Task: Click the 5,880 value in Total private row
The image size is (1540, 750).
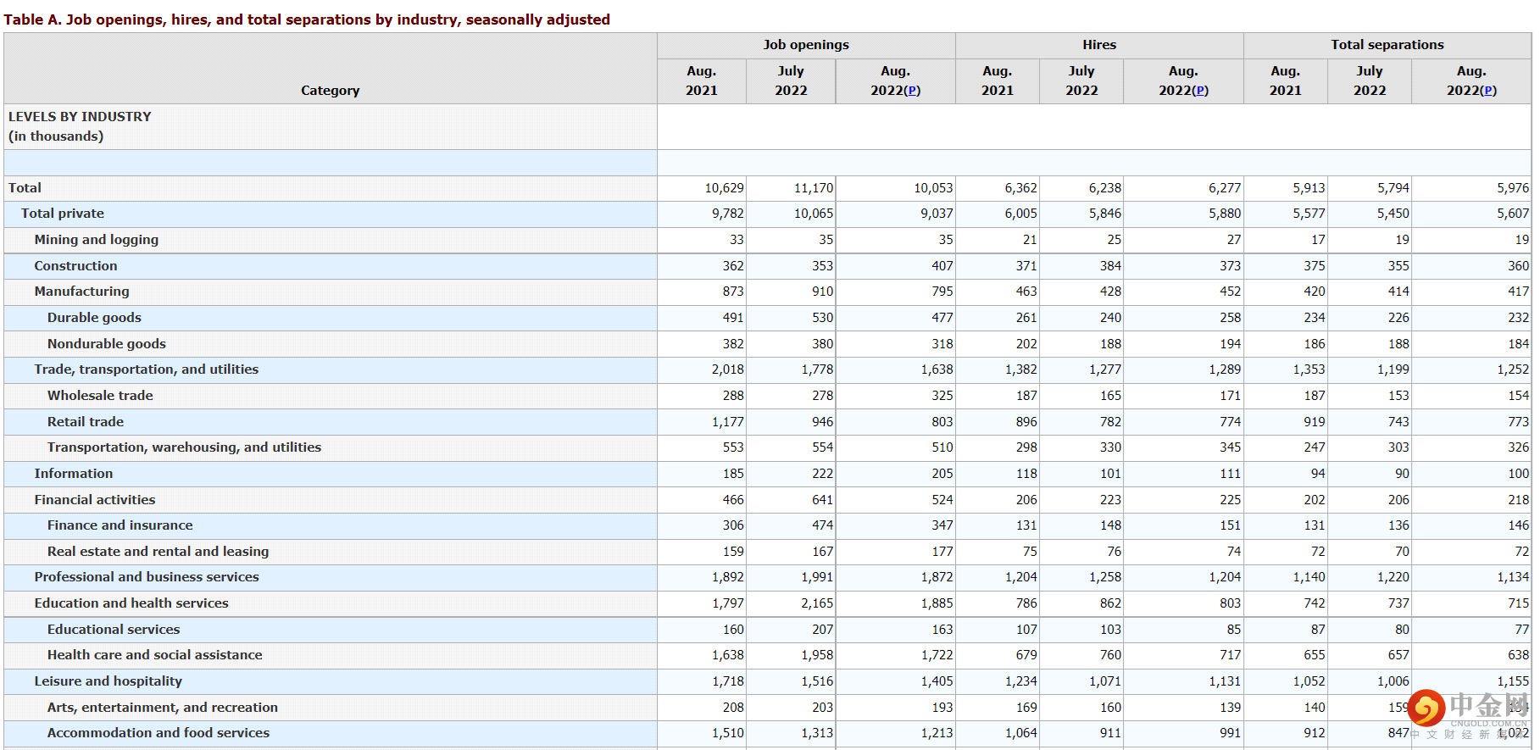Action: (x=1225, y=214)
